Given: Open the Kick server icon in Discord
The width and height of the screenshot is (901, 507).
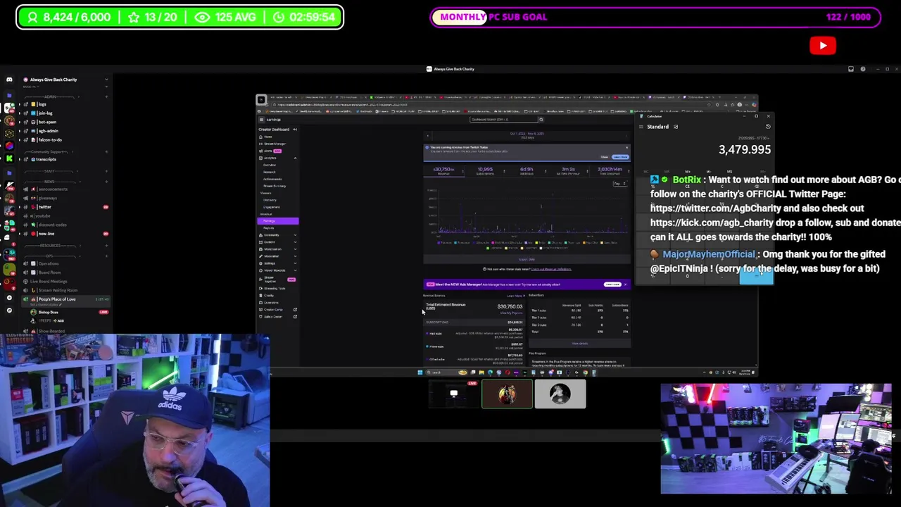Looking at the screenshot, I should click(x=9, y=158).
